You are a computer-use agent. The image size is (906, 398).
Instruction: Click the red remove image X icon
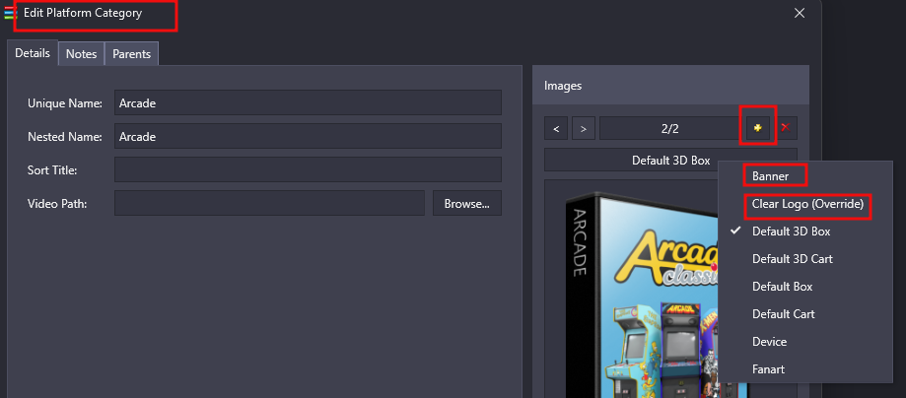[x=786, y=128]
